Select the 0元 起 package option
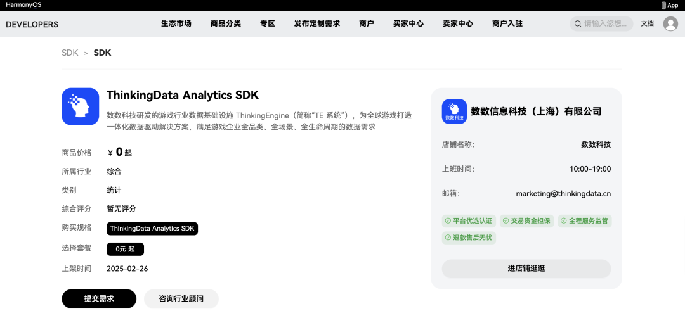 [x=125, y=249]
